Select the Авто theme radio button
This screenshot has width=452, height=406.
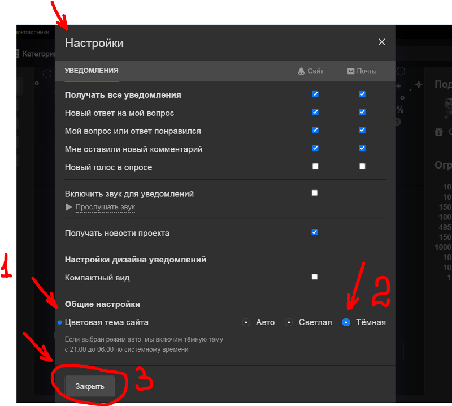click(246, 322)
